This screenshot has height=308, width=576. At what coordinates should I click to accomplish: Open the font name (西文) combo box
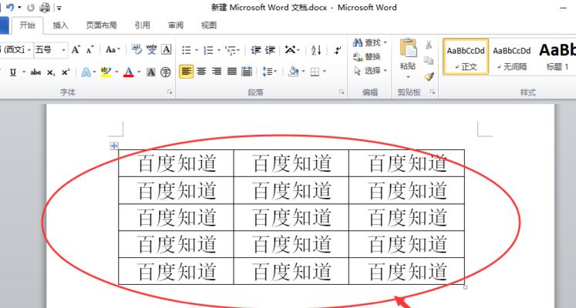click(16, 49)
